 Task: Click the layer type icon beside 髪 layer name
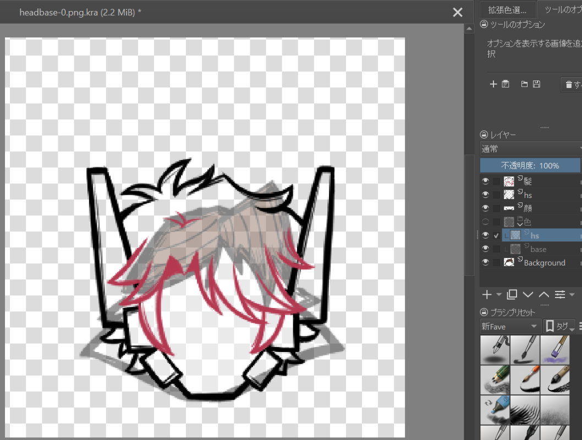pos(520,178)
